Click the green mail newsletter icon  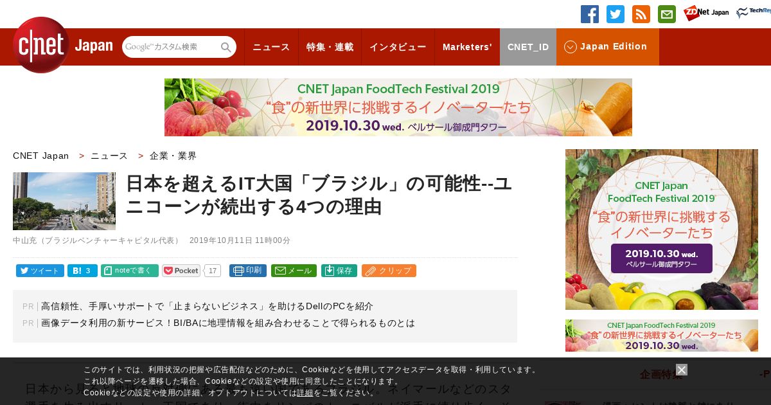coord(667,14)
